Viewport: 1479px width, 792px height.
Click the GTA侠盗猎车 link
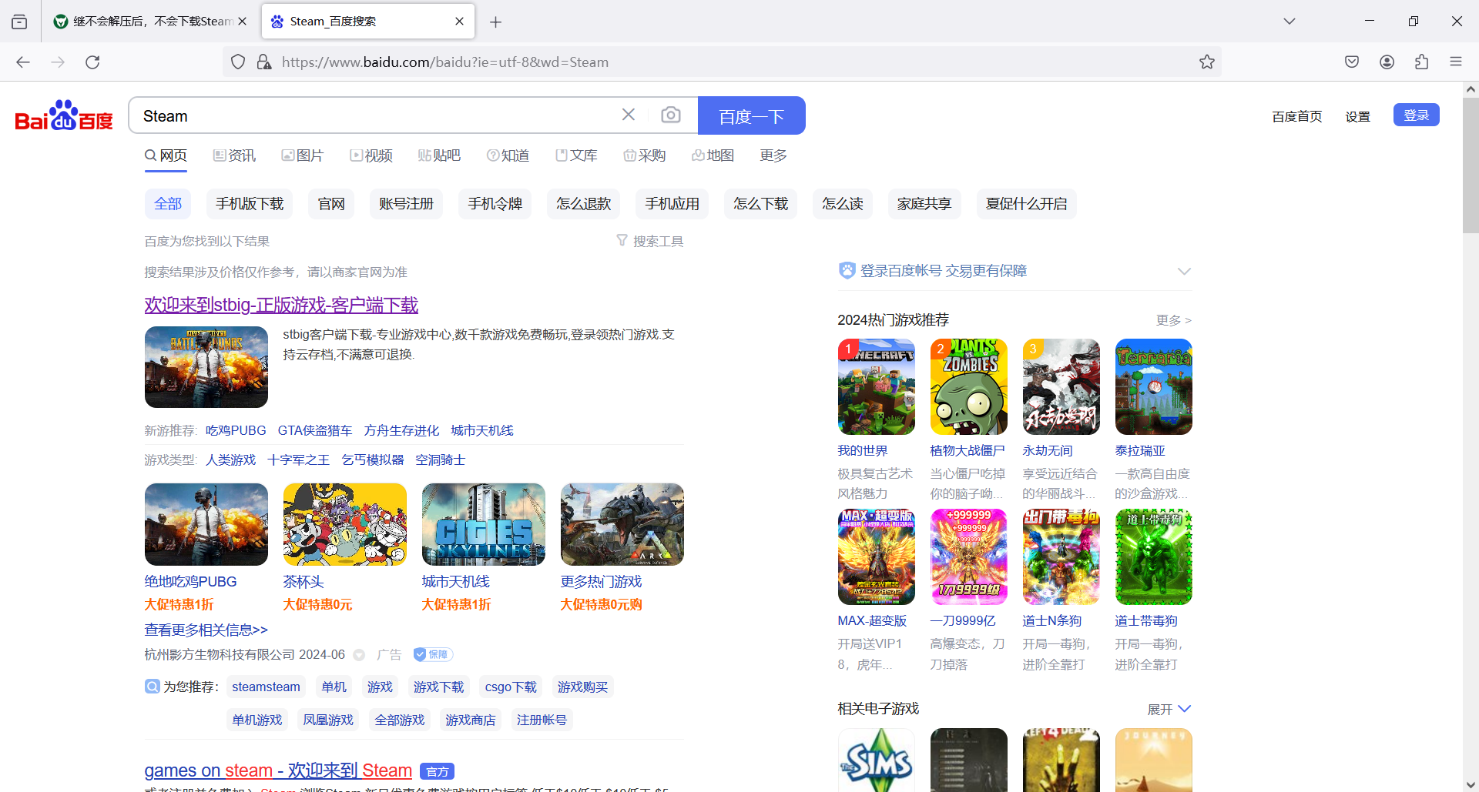(315, 430)
